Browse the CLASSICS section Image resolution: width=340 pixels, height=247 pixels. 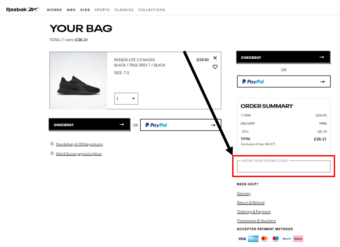pyautogui.click(x=124, y=10)
